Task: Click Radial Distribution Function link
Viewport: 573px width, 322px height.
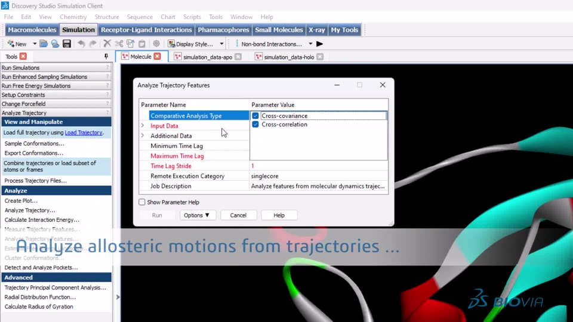Action: [x=40, y=297]
